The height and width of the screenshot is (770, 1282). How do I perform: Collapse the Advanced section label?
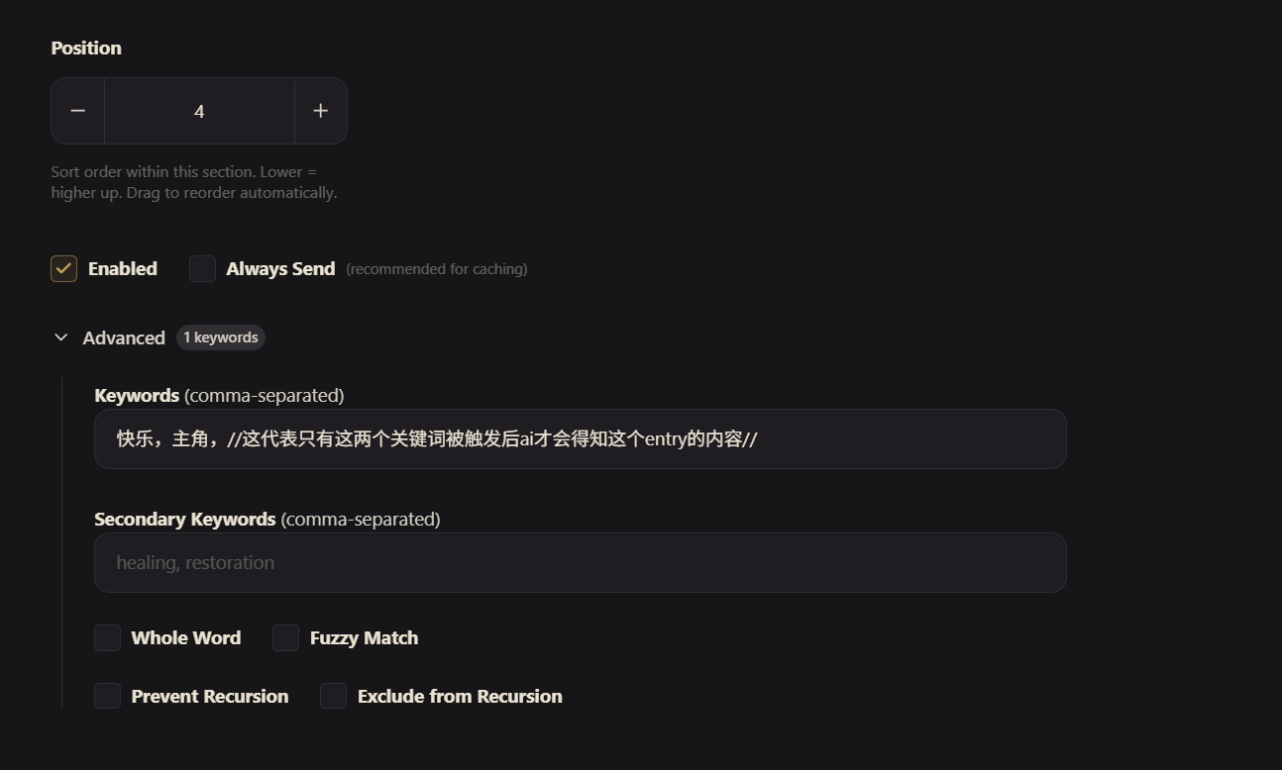coord(123,337)
